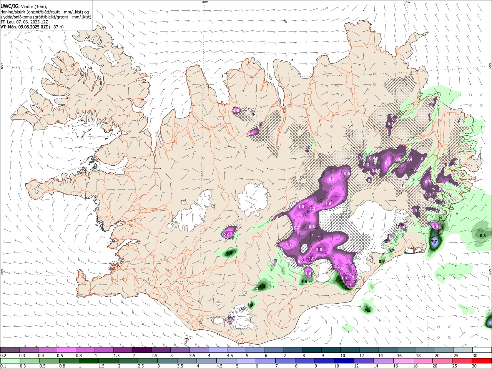This screenshot has height=369, width=492.
Task: Select the deep navy 10 swatch in bottom scale
Action: (x=344, y=361)
